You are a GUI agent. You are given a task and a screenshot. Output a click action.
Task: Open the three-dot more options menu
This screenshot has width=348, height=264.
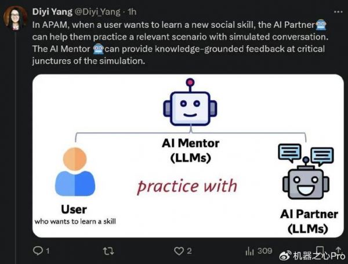coord(338,12)
